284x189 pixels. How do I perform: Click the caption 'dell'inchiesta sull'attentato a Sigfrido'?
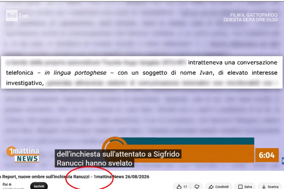pos(118,154)
